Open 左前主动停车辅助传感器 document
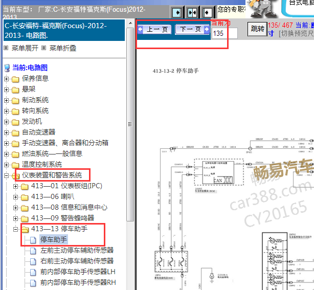Screen dimensions: 314x290 [77, 250]
